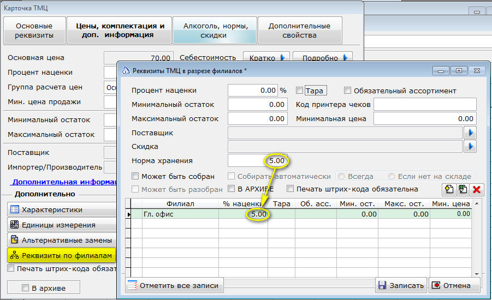The height and width of the screenshot is (300, 492).
Task: Toggle Печать штрих-кода checkbox in Карточка ТМЦ
Action: tap(11, 268)
